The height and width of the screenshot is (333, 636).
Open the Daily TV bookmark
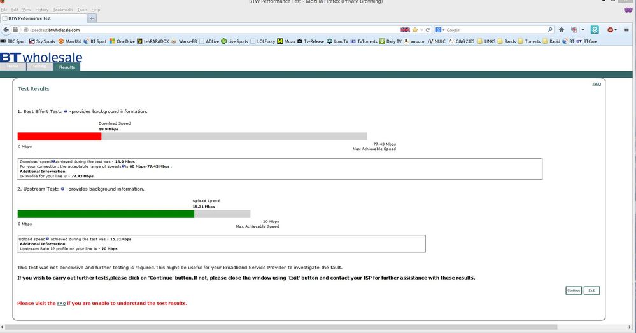(390, 41)
